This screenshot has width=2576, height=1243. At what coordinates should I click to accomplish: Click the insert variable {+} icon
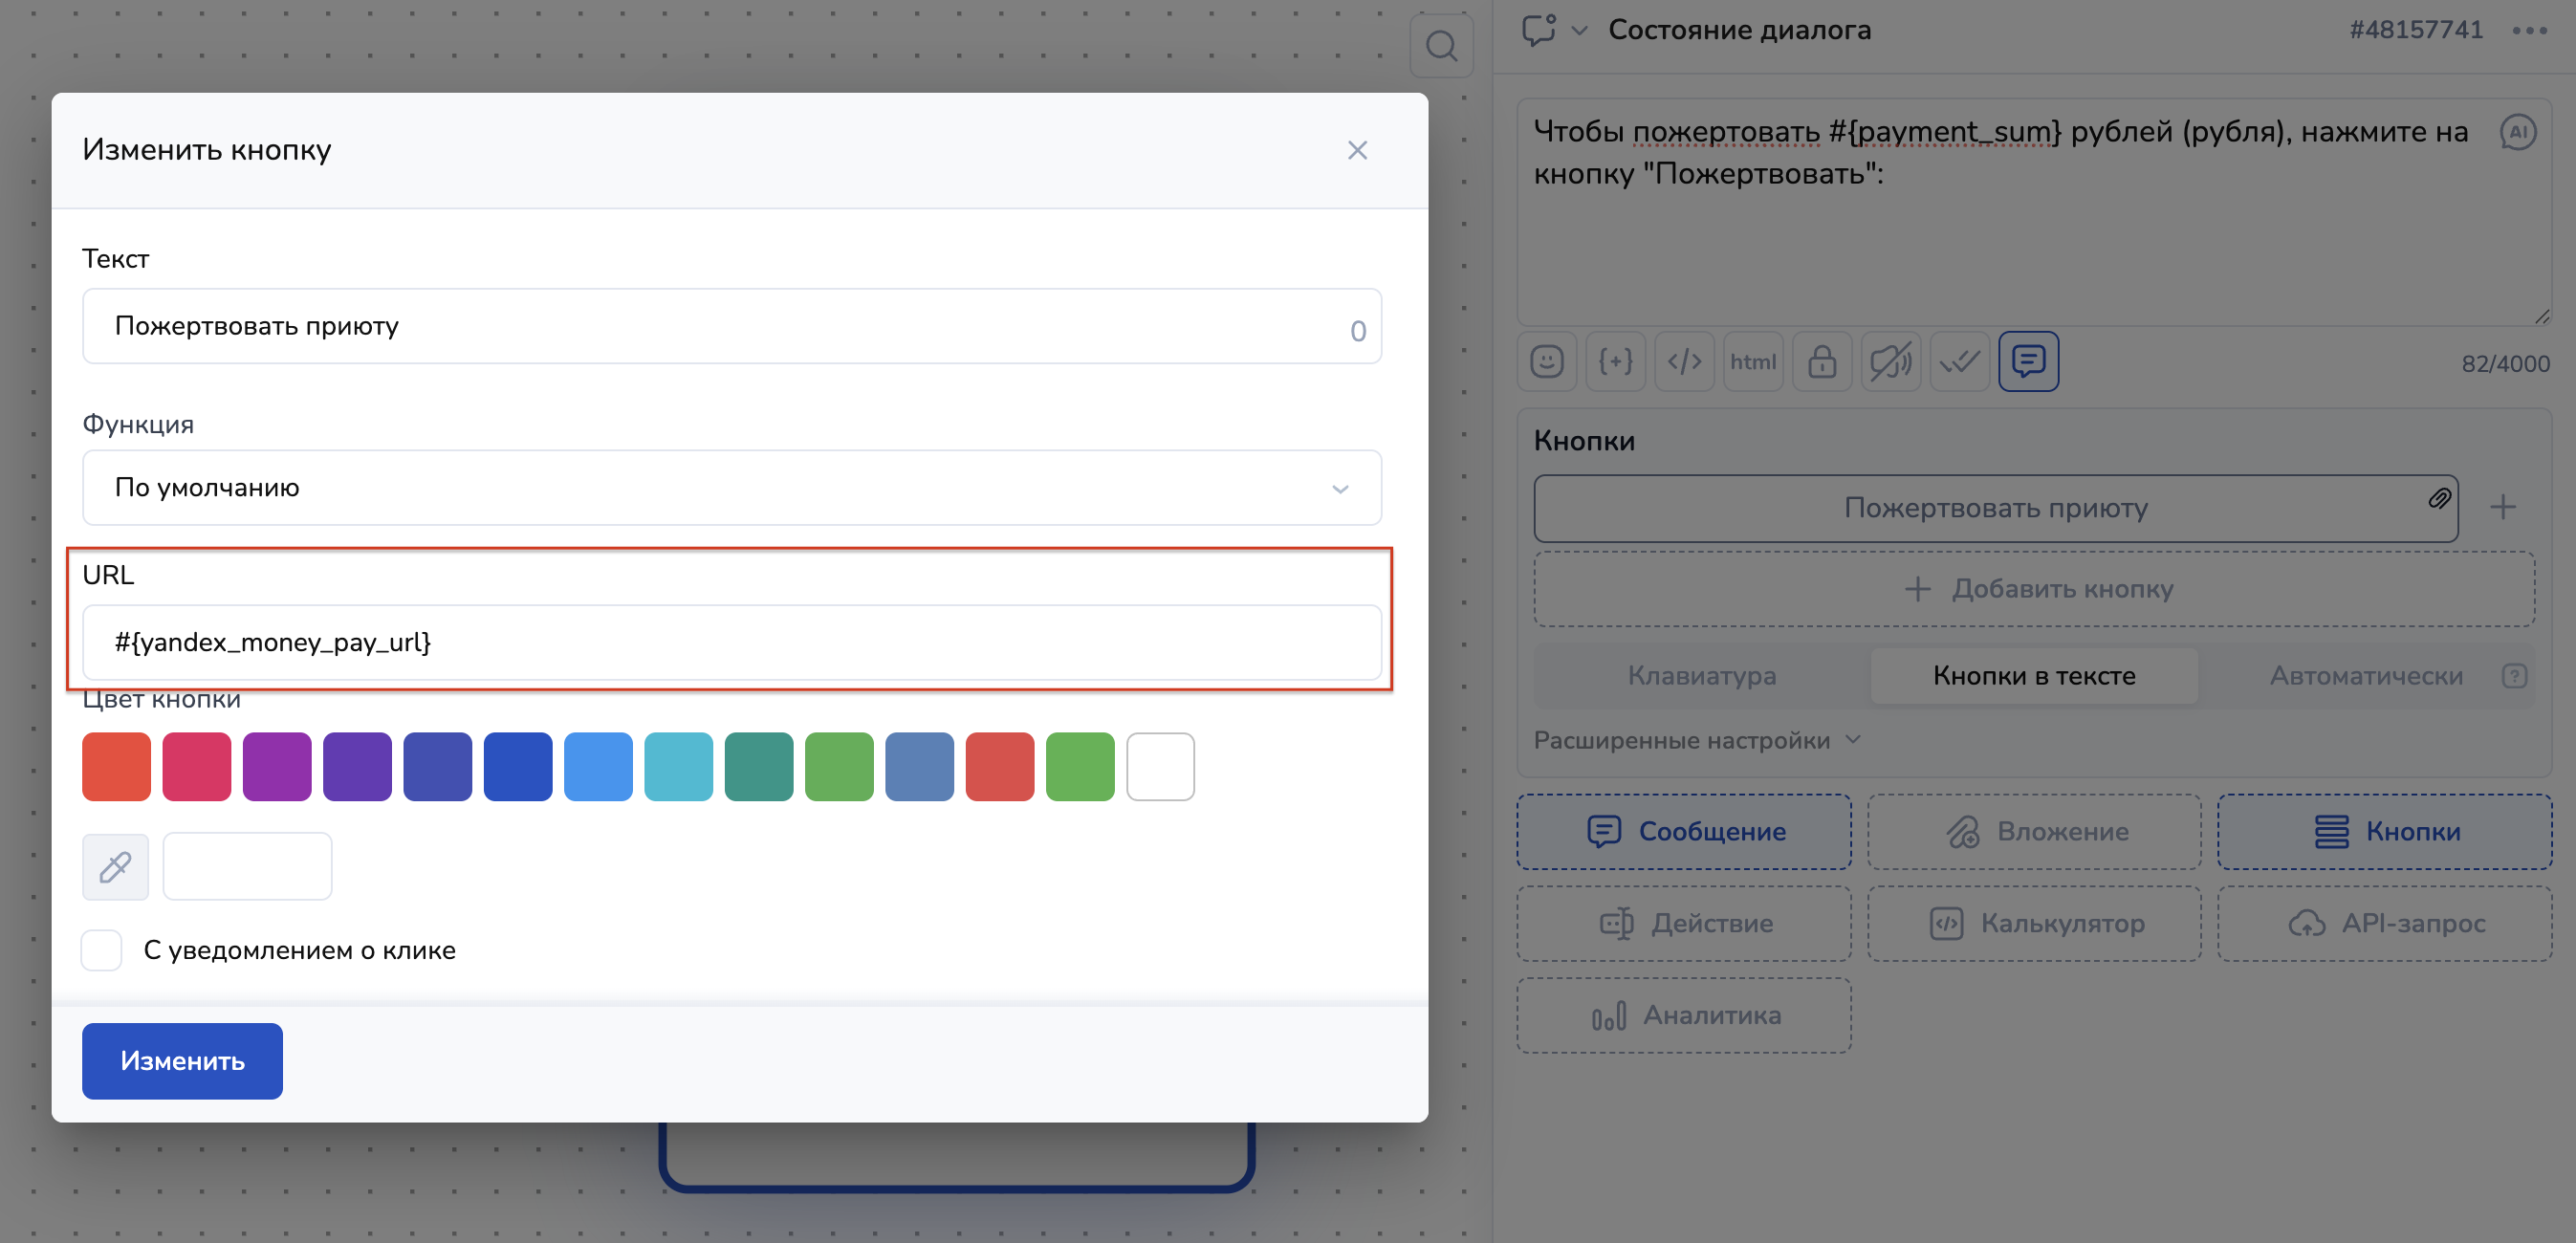click(1615, 361)
